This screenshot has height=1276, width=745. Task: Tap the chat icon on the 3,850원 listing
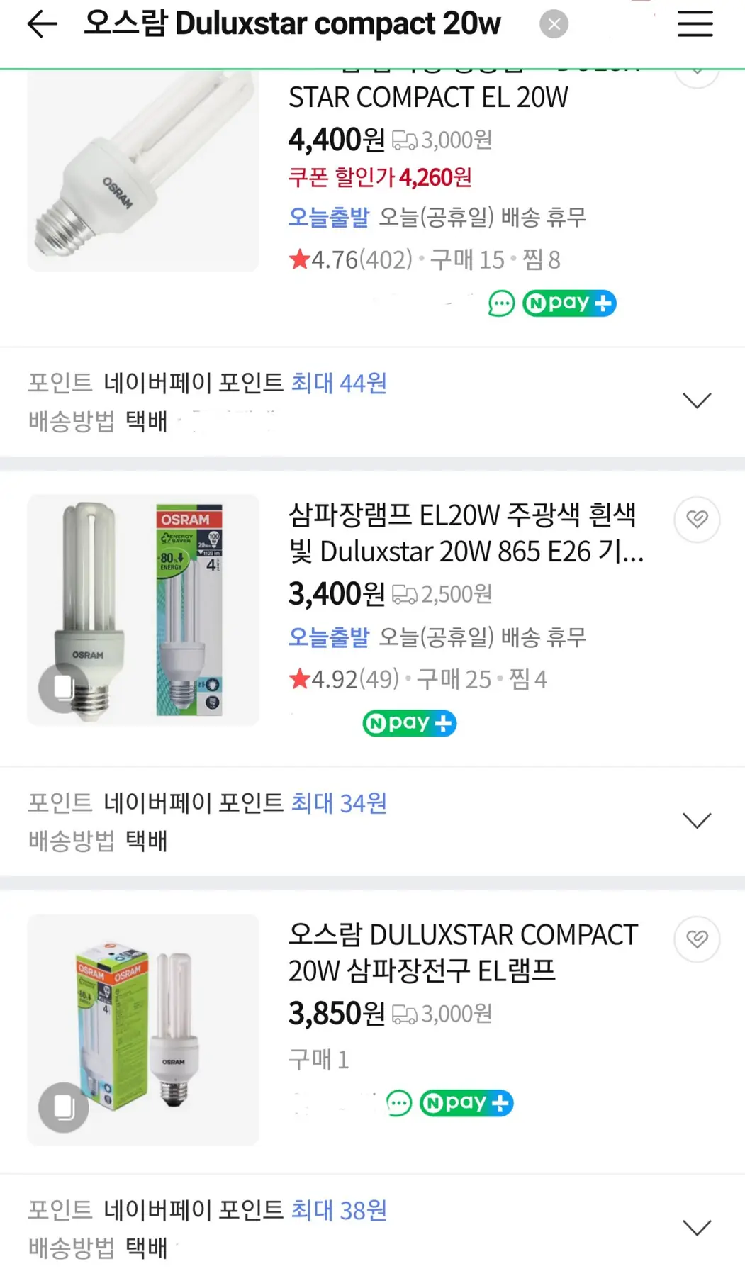tap(399, 1103)
